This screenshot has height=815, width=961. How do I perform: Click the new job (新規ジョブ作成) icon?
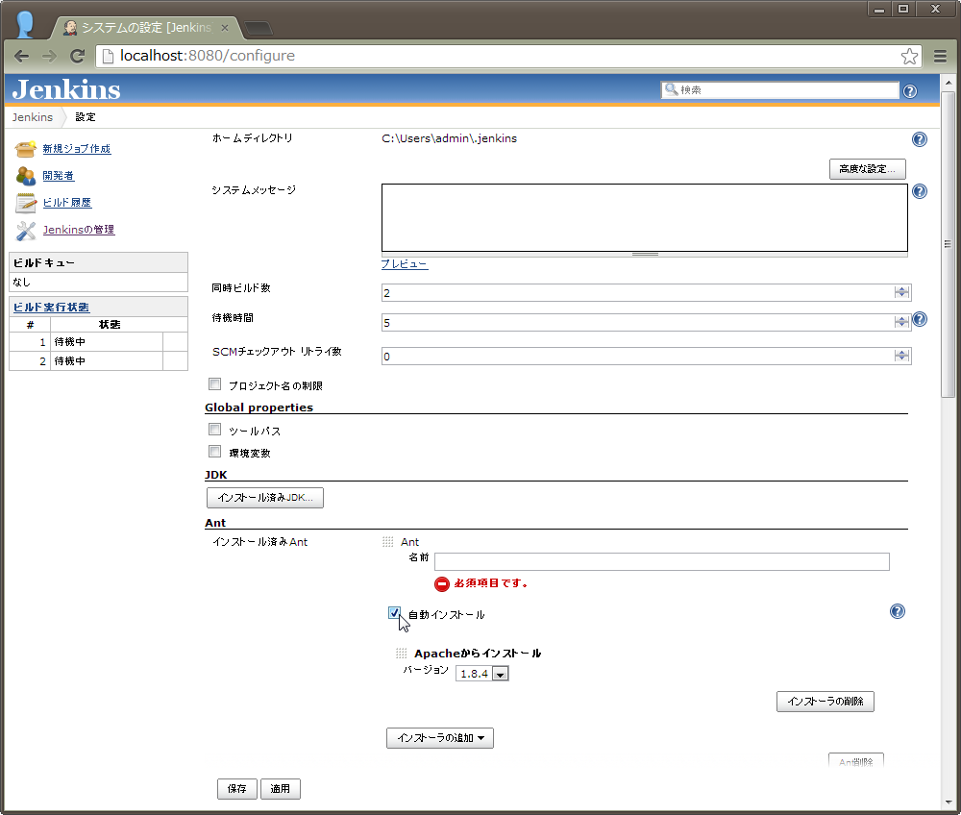(x=26, y=148)
